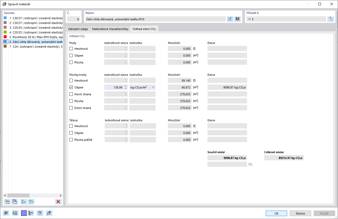Click the 136.06 unit emission stepper arrows

pyautogui.click(x=126, y=87)
